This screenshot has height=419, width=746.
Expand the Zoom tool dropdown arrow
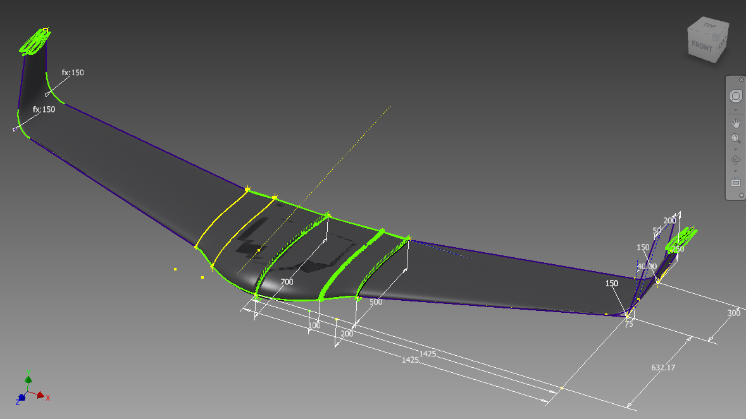tap(735, 149)
